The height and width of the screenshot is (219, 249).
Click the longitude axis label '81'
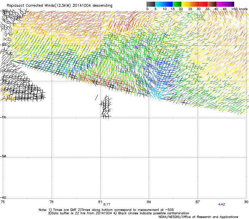[100, 202]
